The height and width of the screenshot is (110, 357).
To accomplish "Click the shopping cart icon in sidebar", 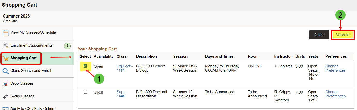I will 6,58.
